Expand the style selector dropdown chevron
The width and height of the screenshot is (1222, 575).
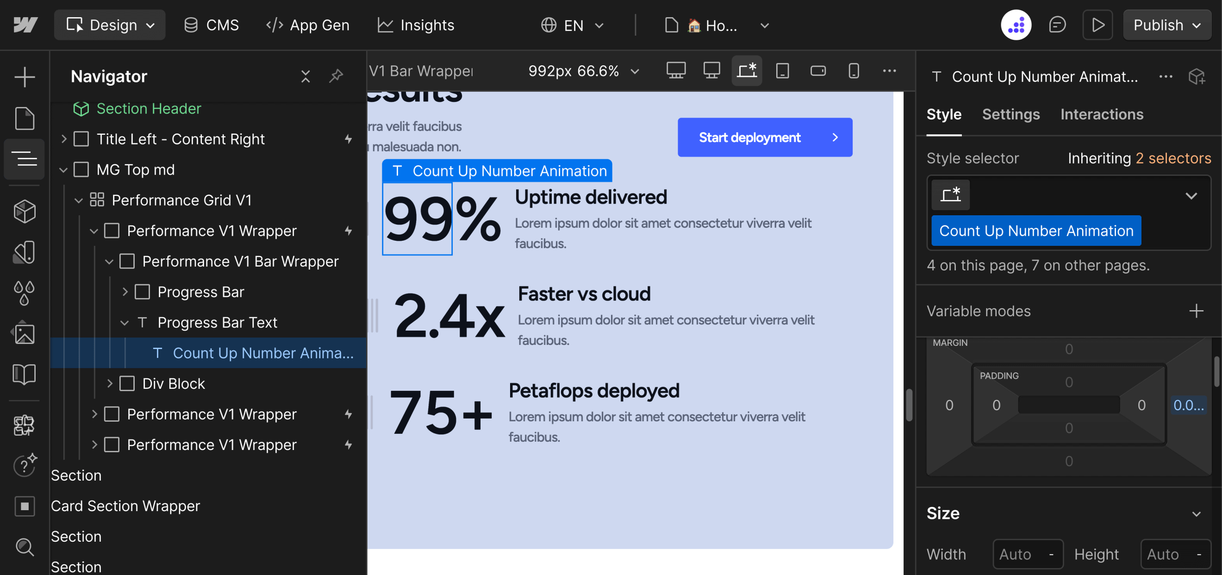(x=1191, y=195)
